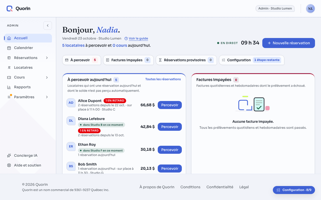Viewport: 321px width, 200px height.
Task: Expand the Réservations submenu
Action: point(47,58)
